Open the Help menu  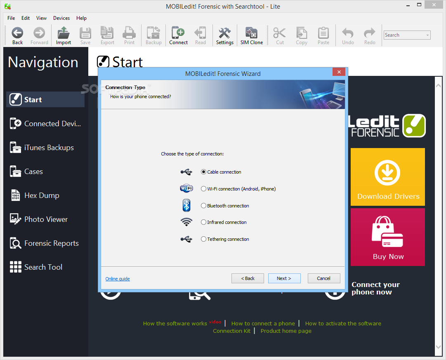point(81,18)
